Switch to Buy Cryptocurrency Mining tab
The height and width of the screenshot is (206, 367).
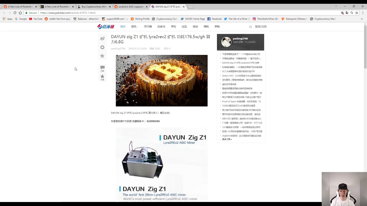(94, 7)
